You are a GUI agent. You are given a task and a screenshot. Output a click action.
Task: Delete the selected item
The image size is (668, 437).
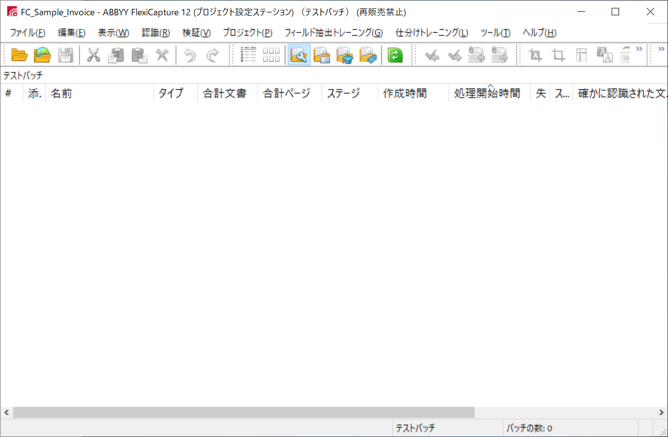pos(162,55)
